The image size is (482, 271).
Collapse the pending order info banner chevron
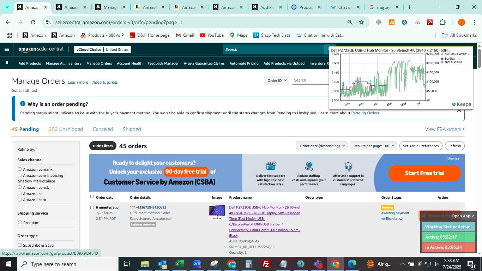[459, 111]
